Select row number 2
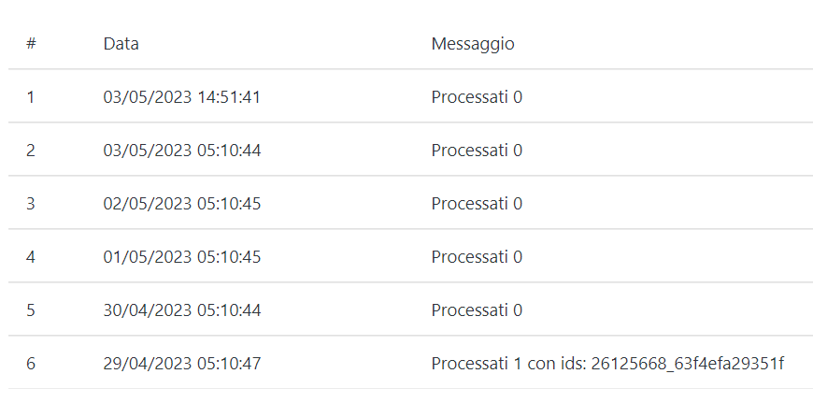 (x=31, y=150)
